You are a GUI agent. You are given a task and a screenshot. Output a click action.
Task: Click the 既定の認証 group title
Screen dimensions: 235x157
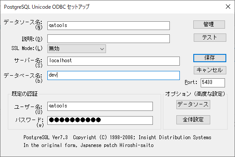[x=25, y=94]
